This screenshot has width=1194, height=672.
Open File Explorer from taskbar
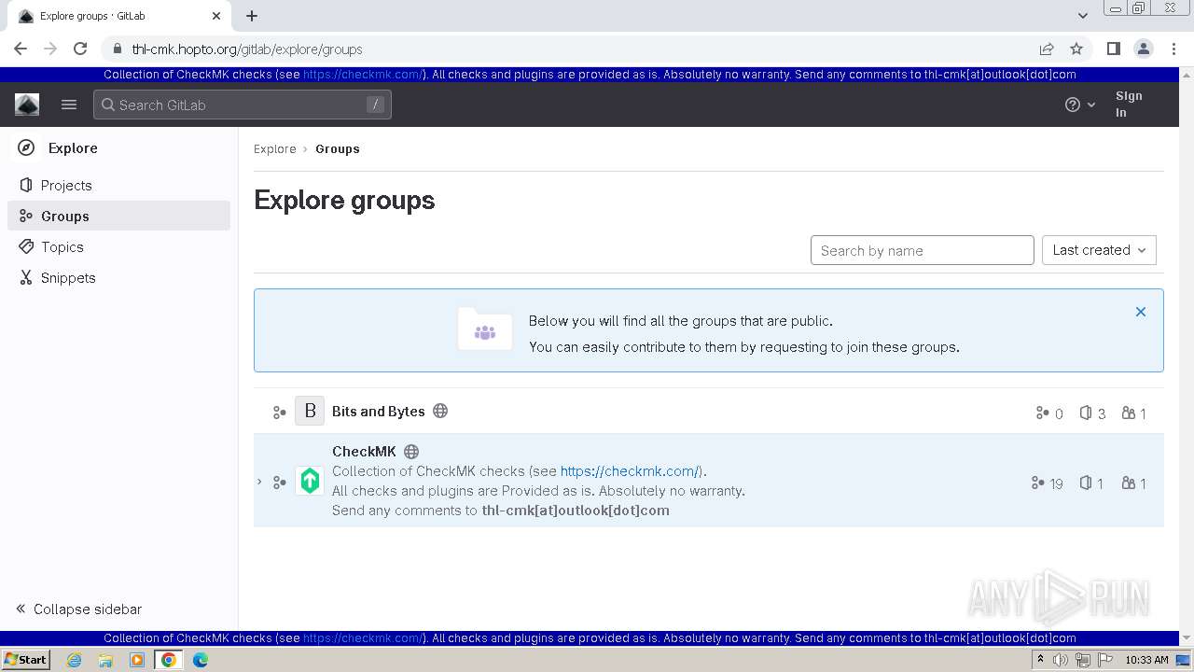(x=105, y=660)
